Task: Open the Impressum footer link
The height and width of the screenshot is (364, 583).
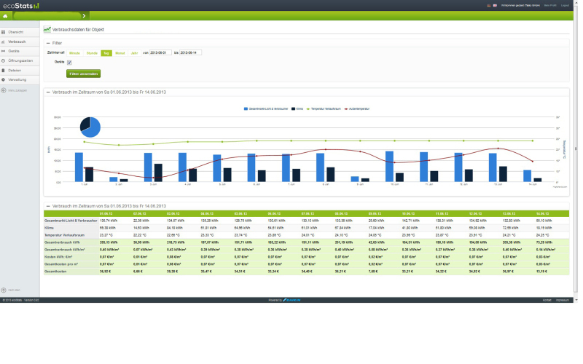Action: [562, 300]
